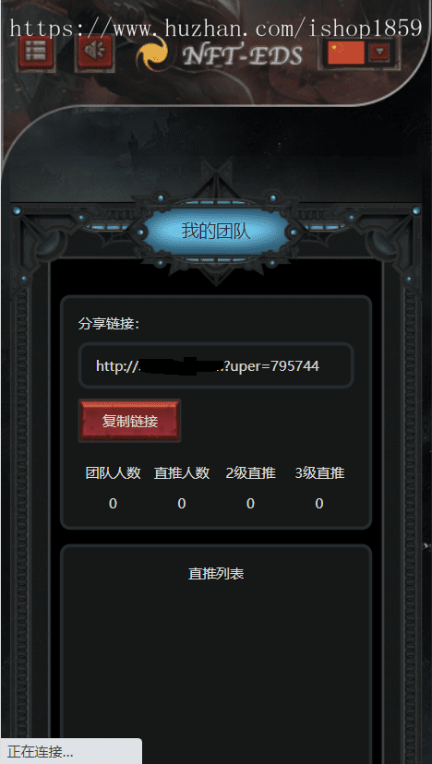432x764 pixels.
Task: Select the 直推人数 column header
Action: pos(182,473)
